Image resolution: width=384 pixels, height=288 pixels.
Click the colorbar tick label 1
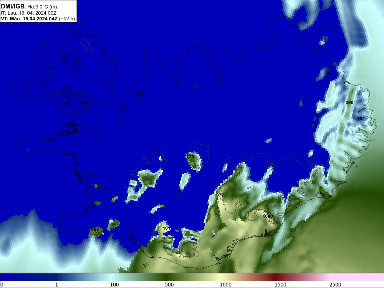click(56, 285)
